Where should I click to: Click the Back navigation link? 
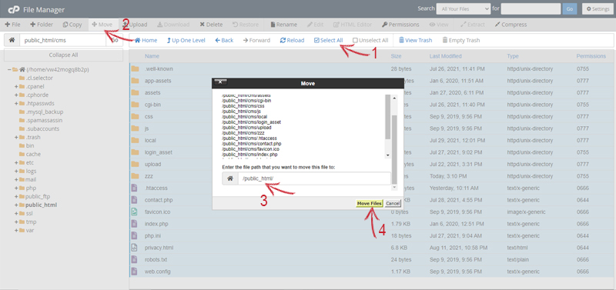(224, 40)
